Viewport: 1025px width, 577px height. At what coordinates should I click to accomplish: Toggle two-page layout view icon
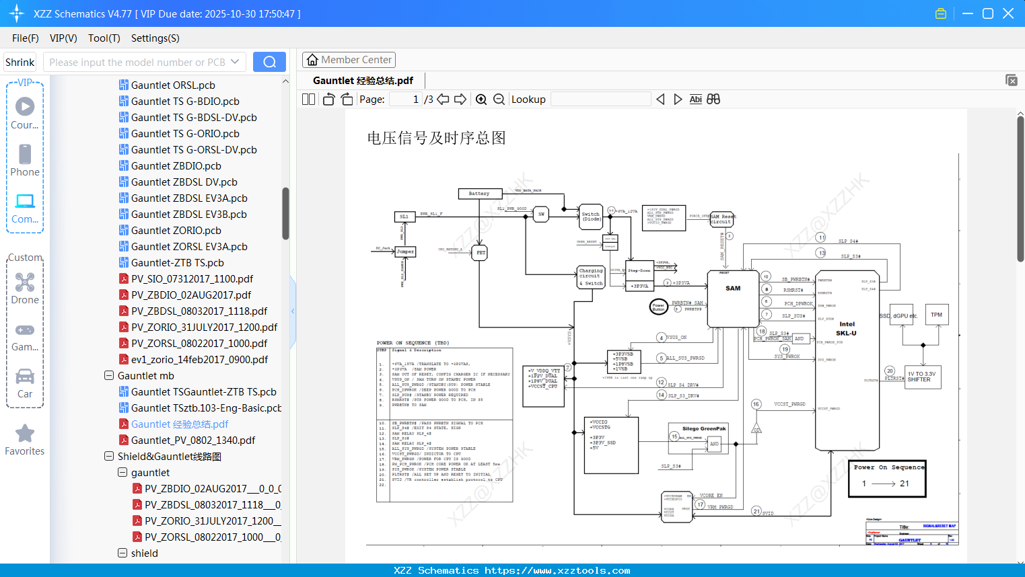308,99
